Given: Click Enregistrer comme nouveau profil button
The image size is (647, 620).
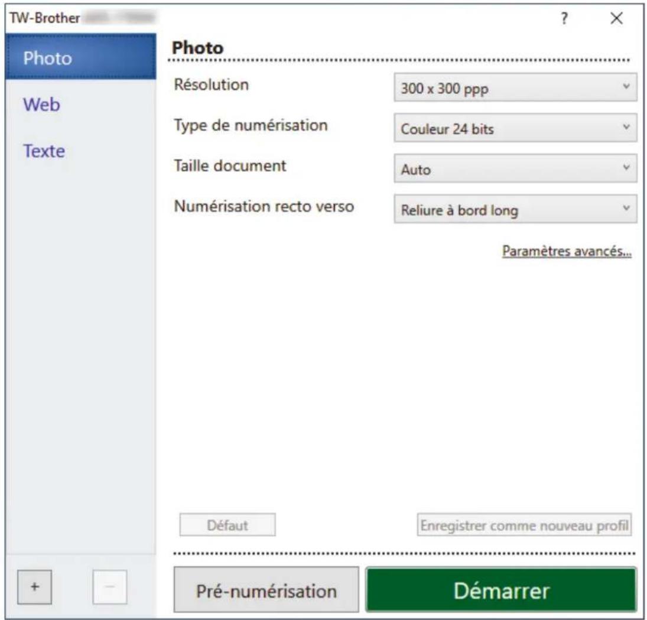Looking at the screenshot, I should coord(524,525).
